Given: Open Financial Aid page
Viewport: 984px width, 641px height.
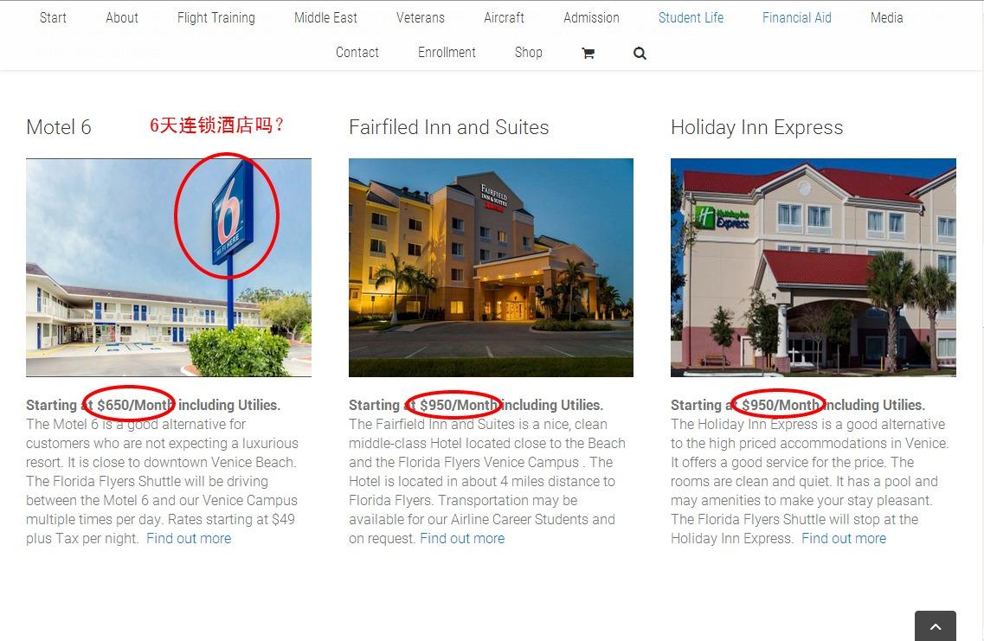Looking at the screenshot, I should coord(797,17).
